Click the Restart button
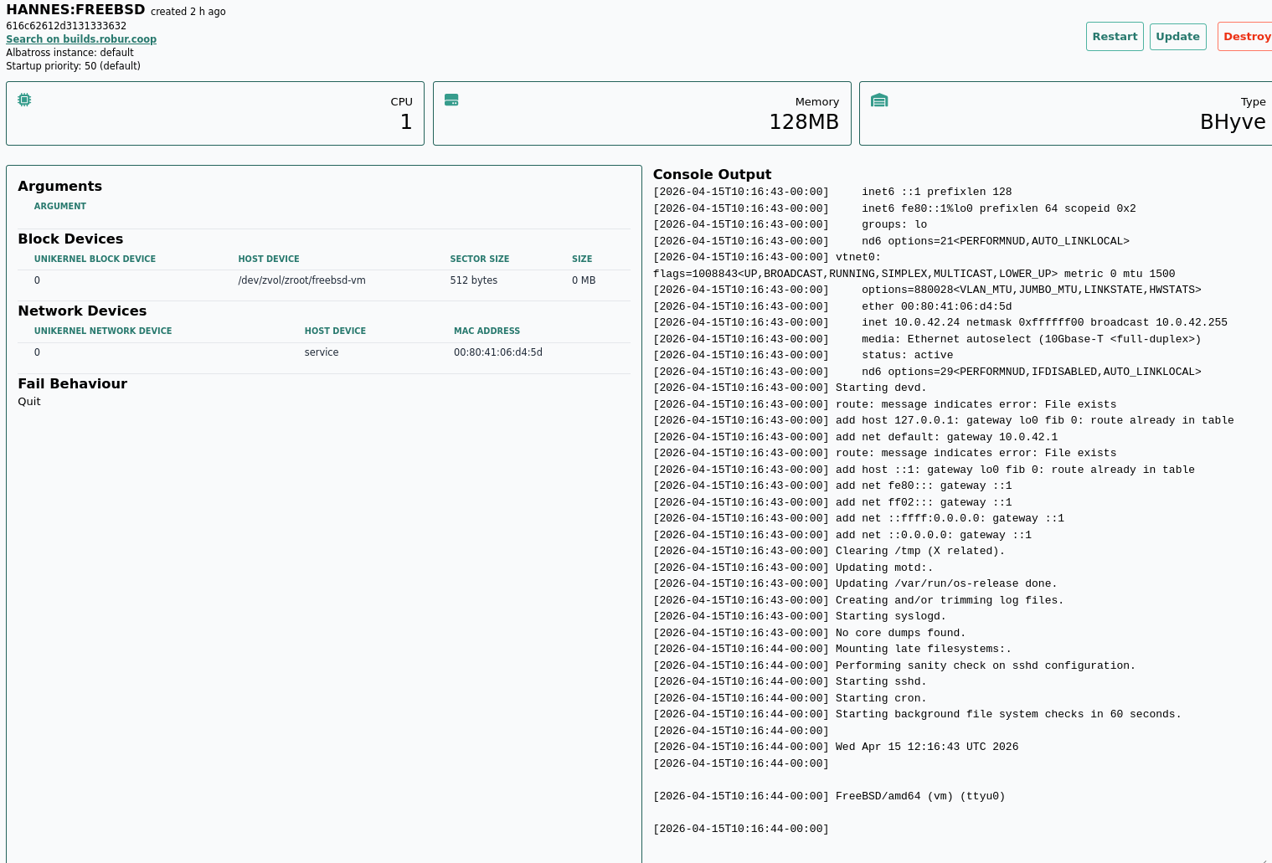The width and height of the screenshot is (1272, 863). click(x=1115, y=36)
